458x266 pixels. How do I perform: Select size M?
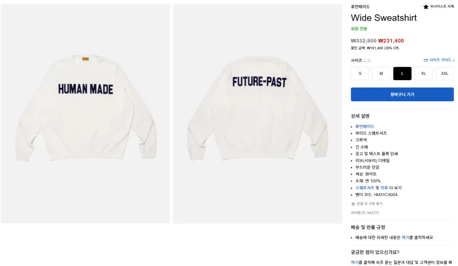pos(381,73)
